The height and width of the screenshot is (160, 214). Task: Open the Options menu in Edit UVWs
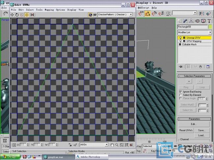pos(60,10)
